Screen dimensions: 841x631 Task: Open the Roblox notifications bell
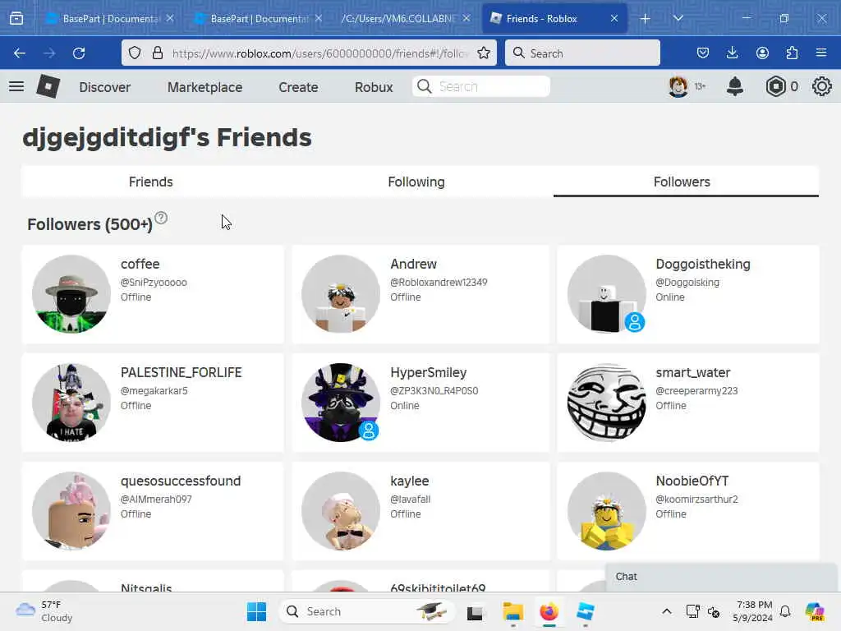[x=734, y=86]
